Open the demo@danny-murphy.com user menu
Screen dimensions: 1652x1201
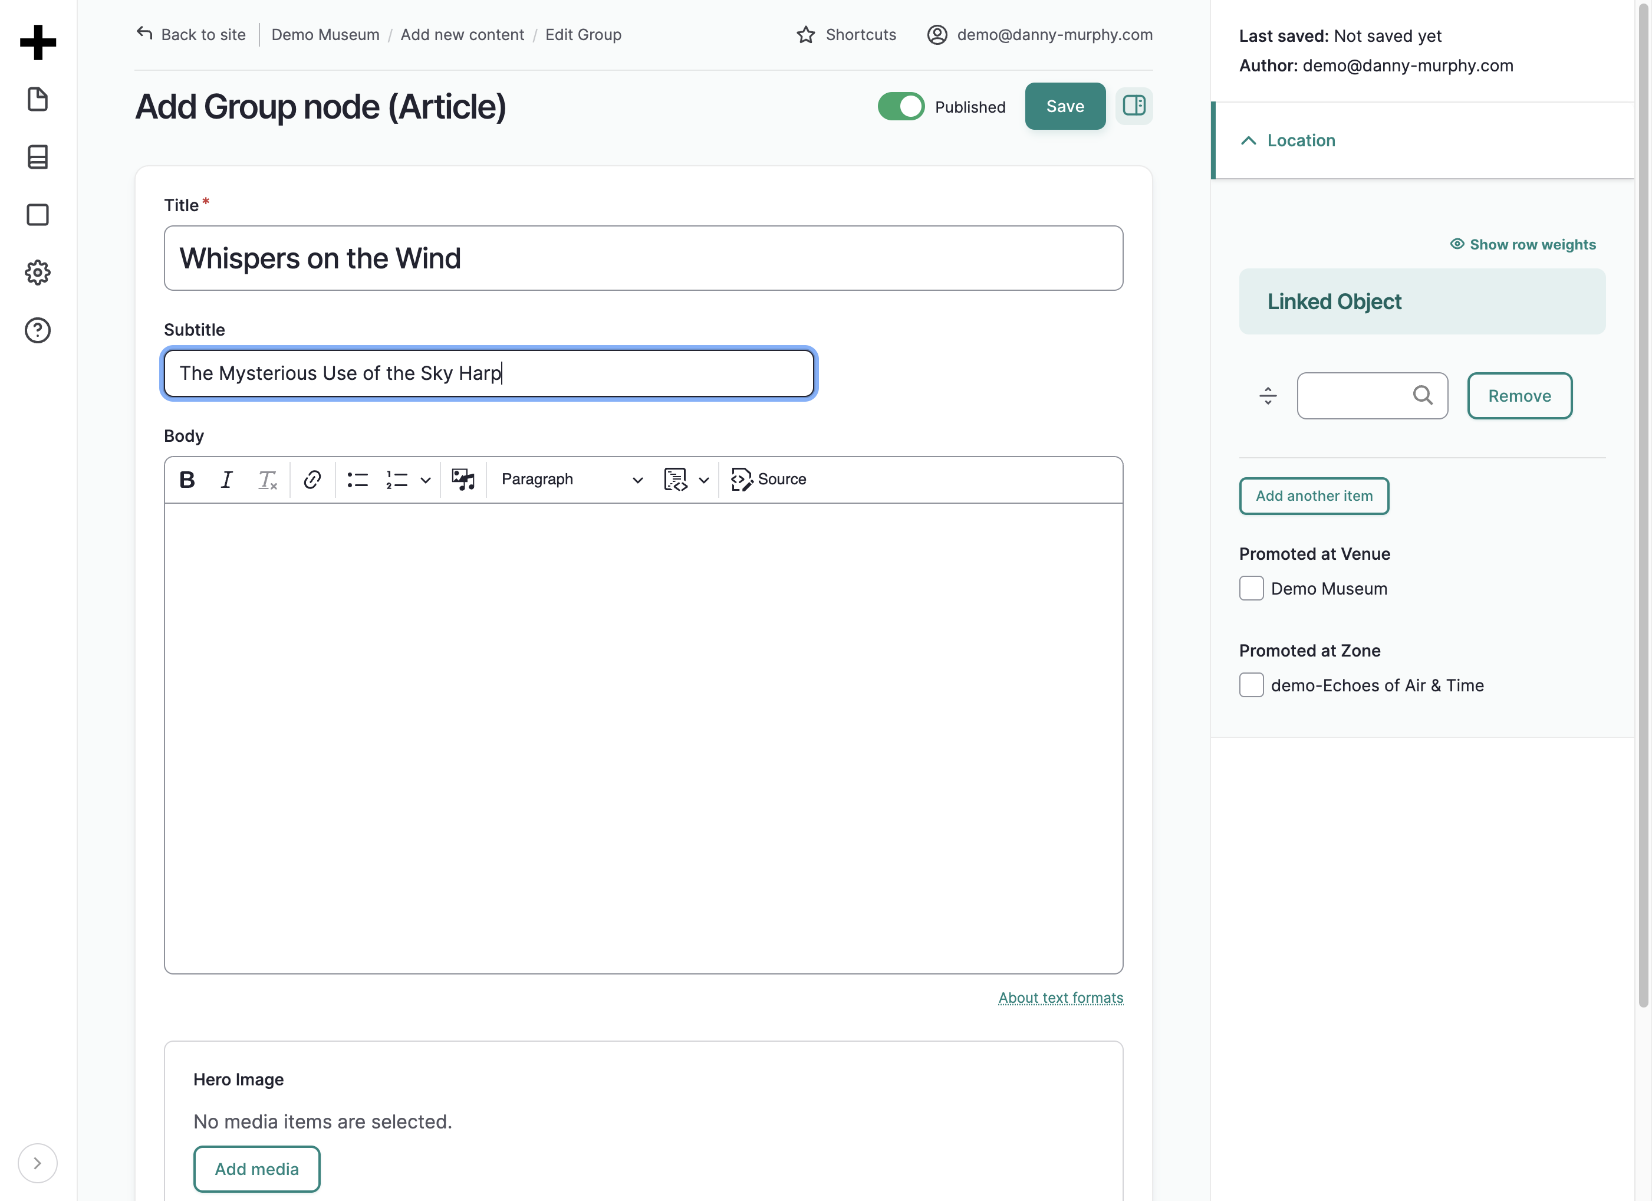coord(1039,34)
